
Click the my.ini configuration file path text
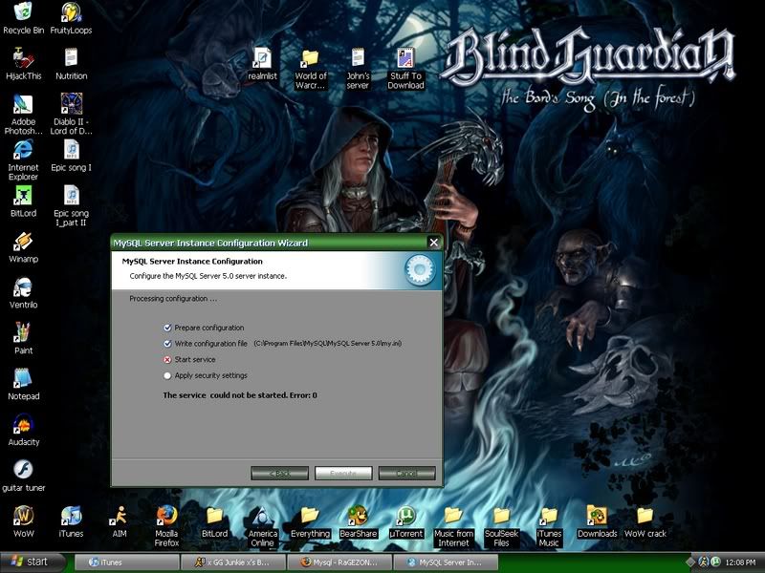click(328, 343)
